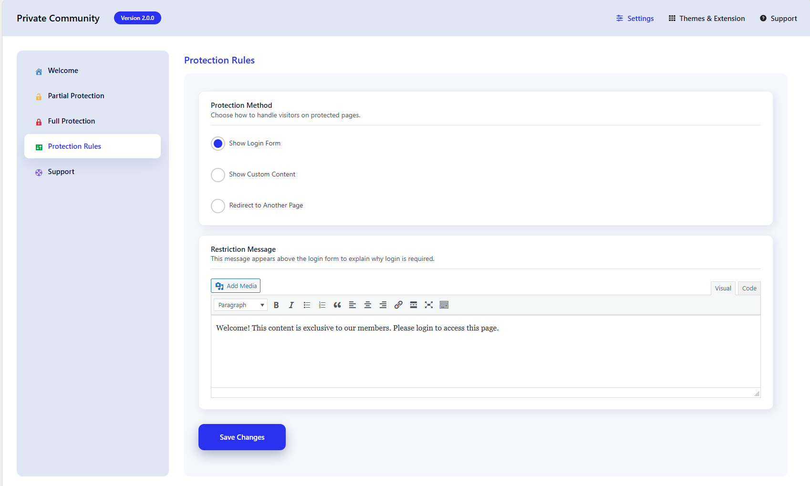Align text to center
Viewport: 810px width, 486px height.
pyautogui.click(x=368, y=305)
